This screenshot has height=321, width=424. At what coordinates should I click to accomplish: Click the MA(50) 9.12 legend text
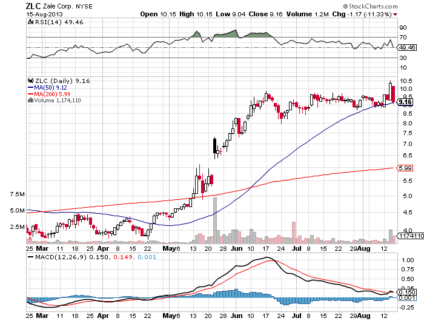point(50,88)
